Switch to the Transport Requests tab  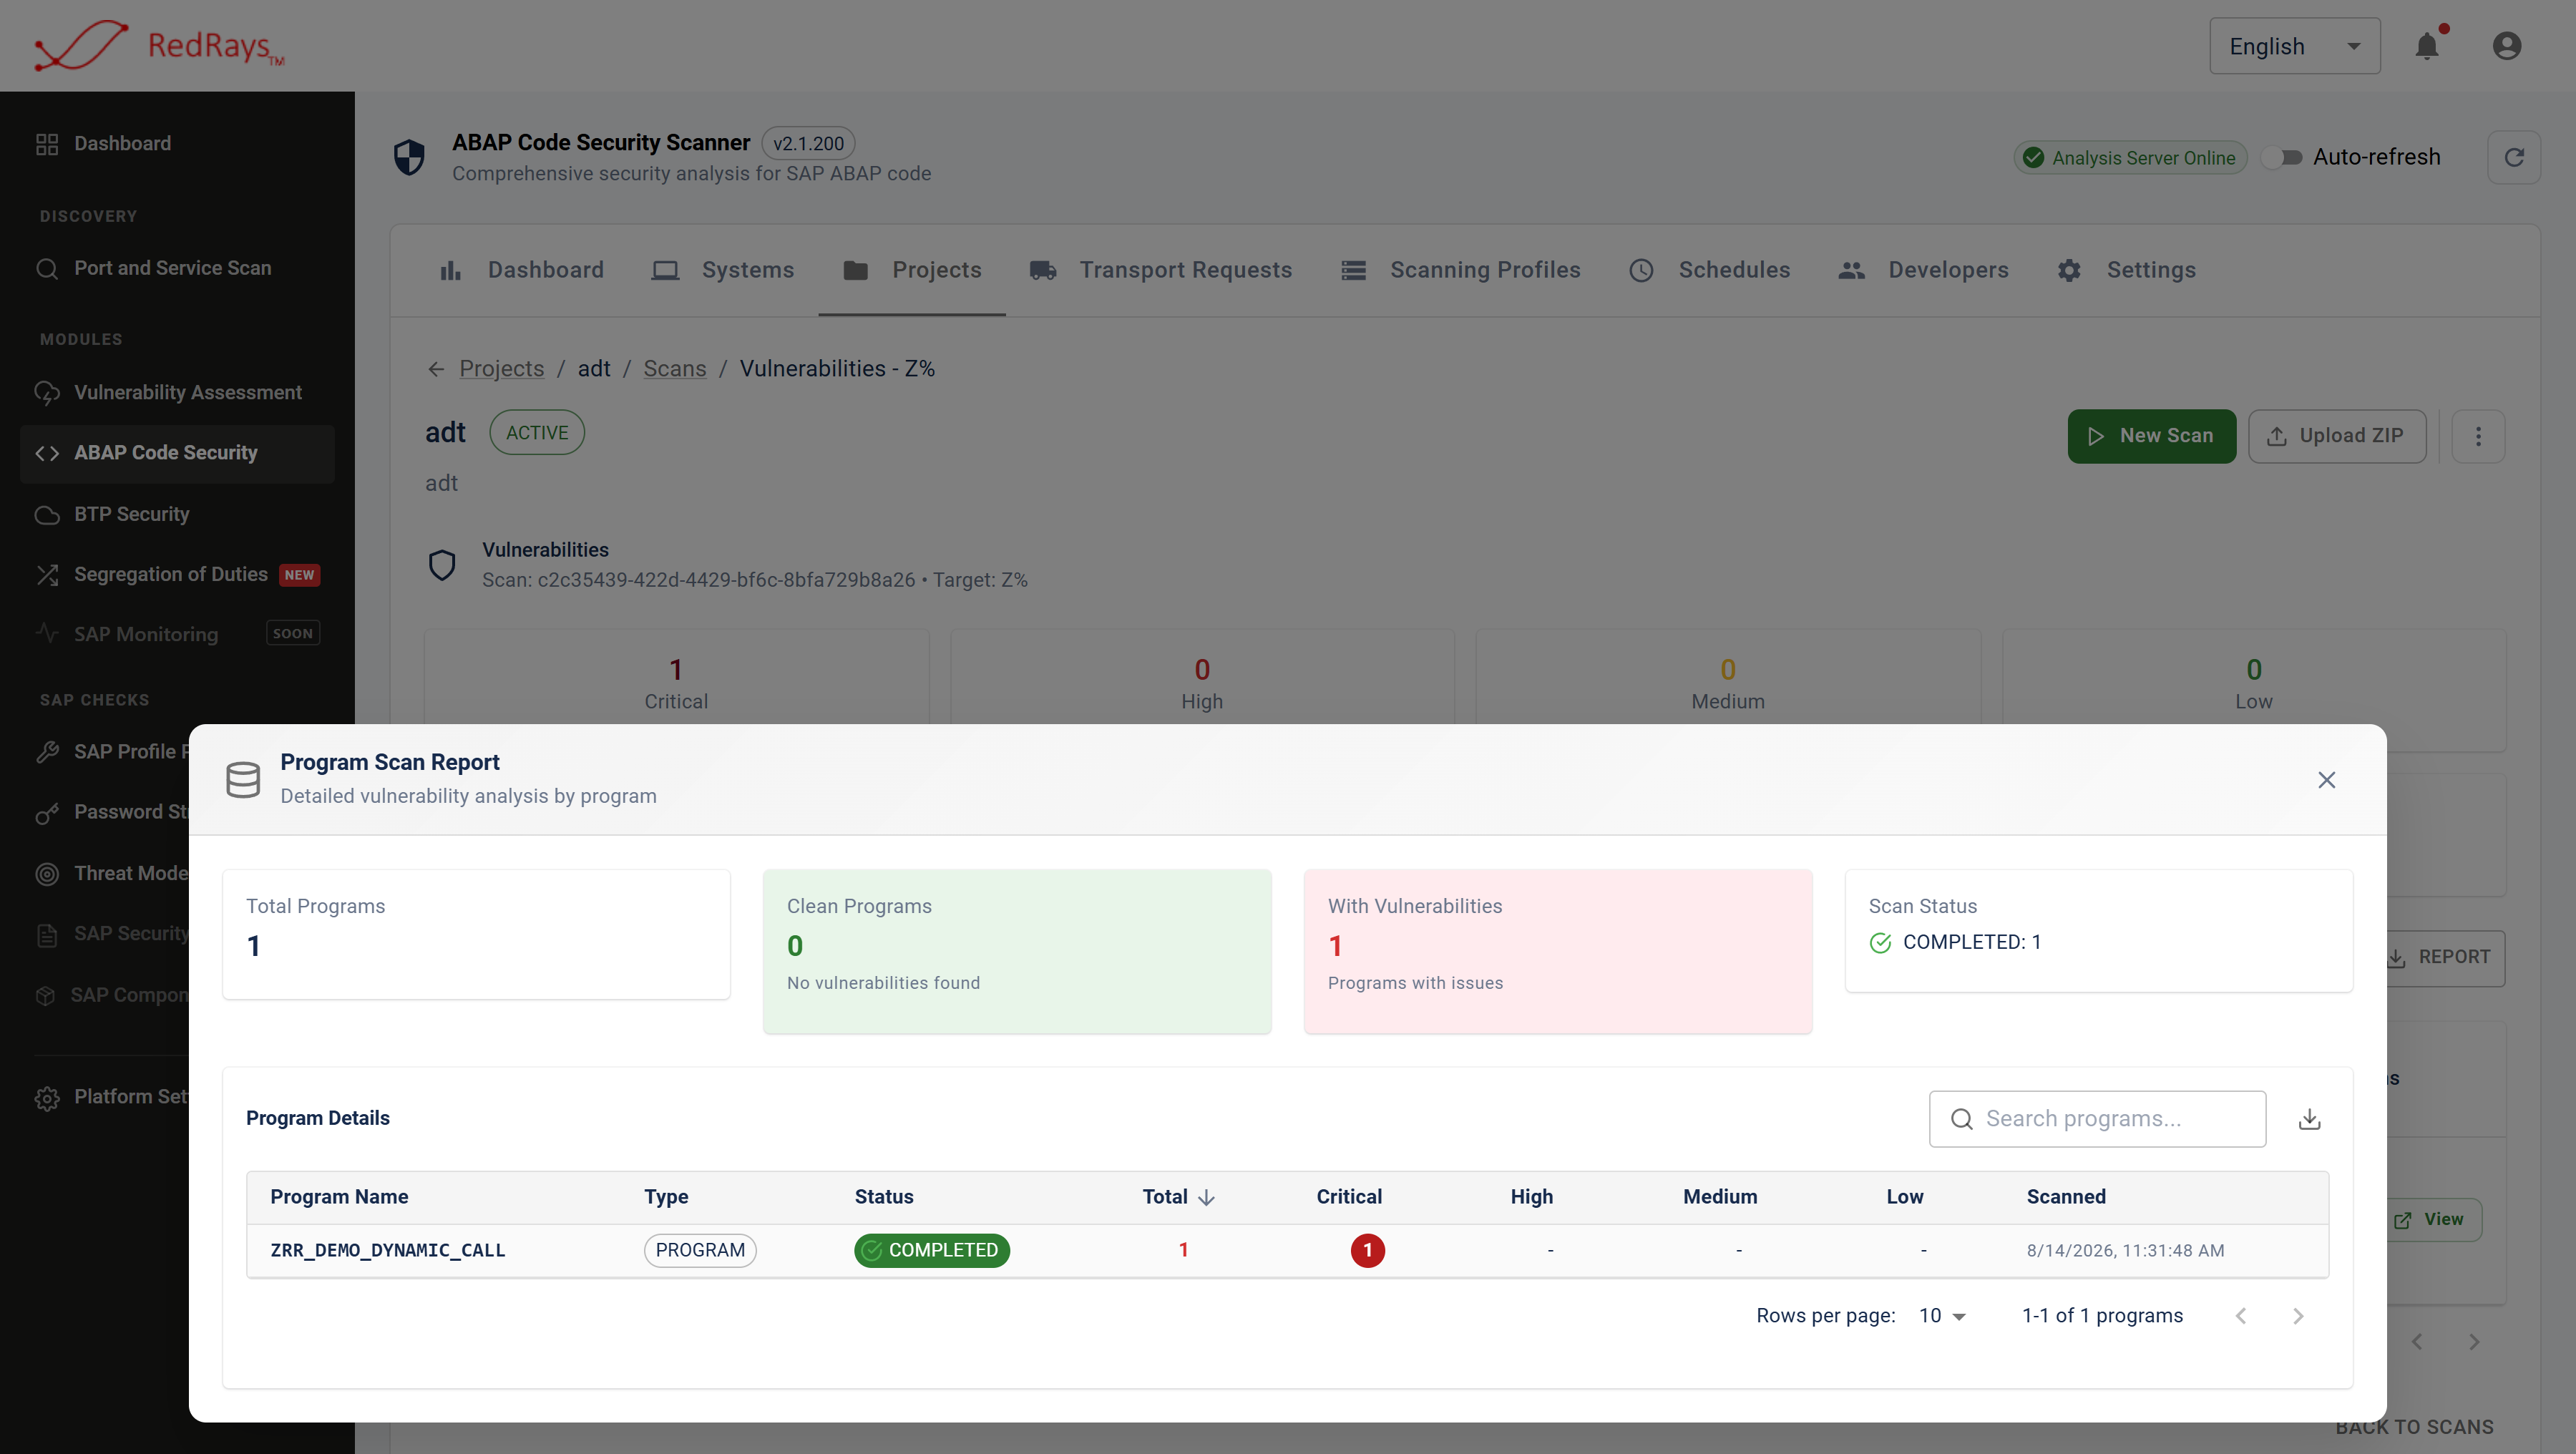tap(1161, 270)
